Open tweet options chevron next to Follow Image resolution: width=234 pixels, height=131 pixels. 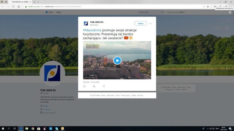click(x=150, y=24)
